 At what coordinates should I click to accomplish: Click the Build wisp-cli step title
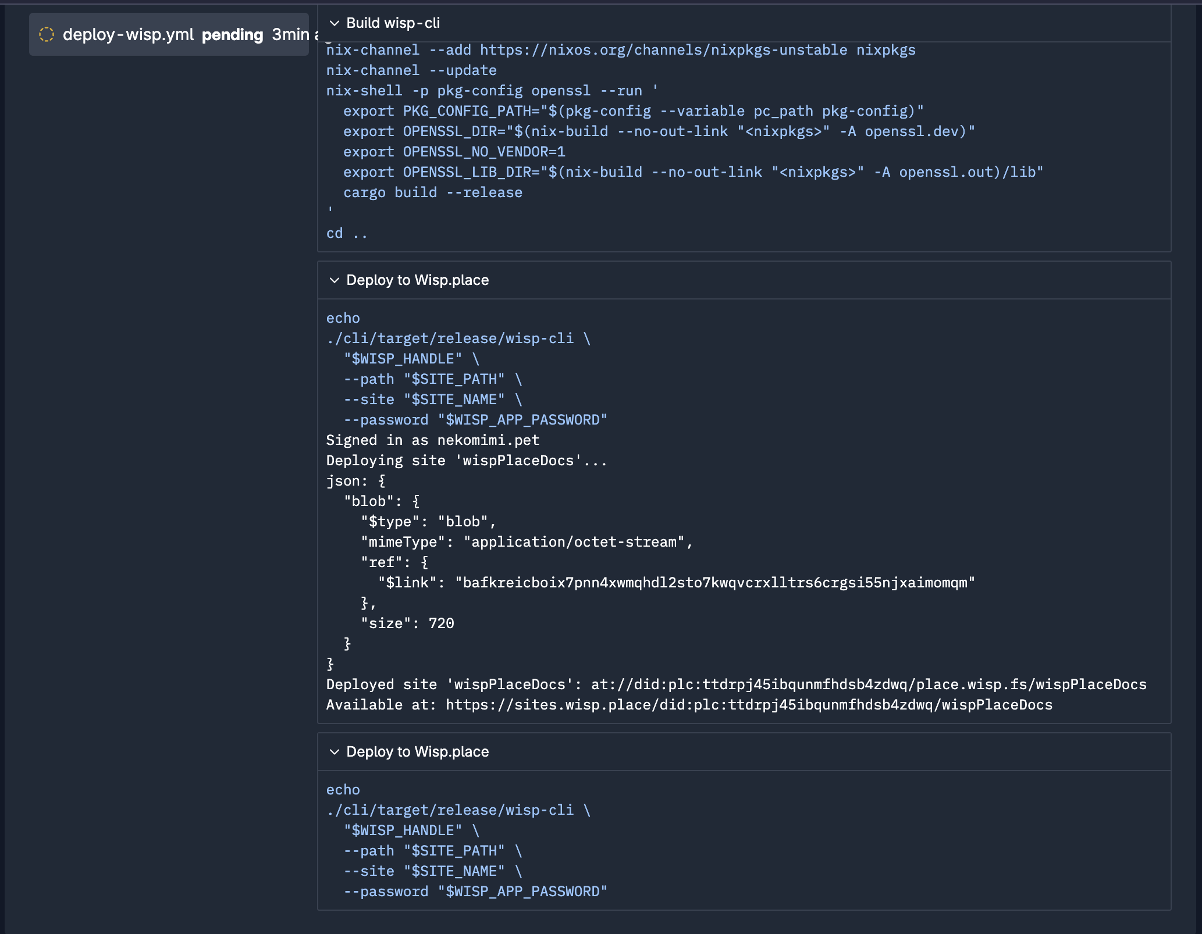point(393,23)
